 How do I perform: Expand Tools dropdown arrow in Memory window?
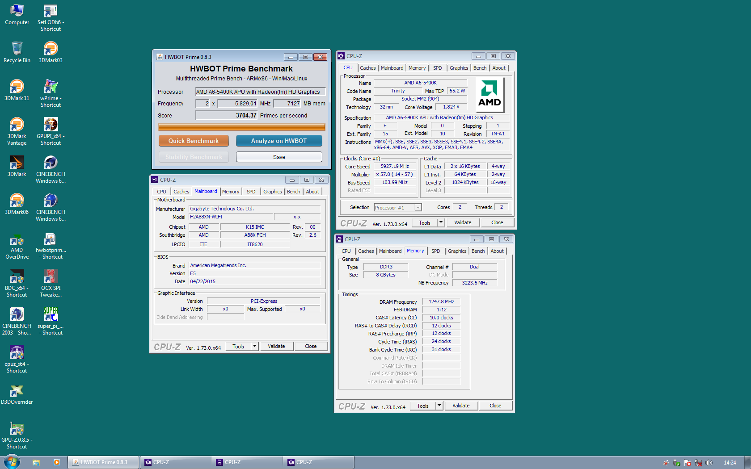[x=439, y=406]
